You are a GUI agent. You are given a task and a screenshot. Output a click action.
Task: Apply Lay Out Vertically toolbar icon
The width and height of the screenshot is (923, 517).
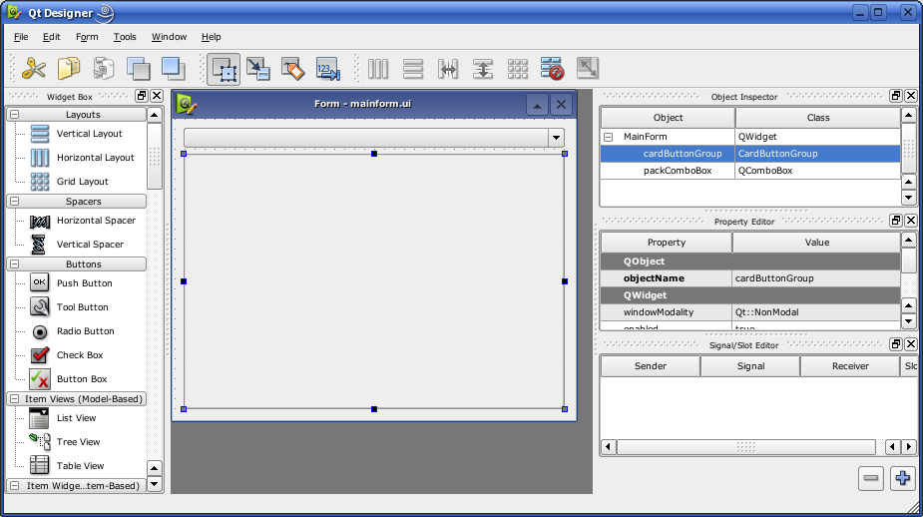(413, 69)
